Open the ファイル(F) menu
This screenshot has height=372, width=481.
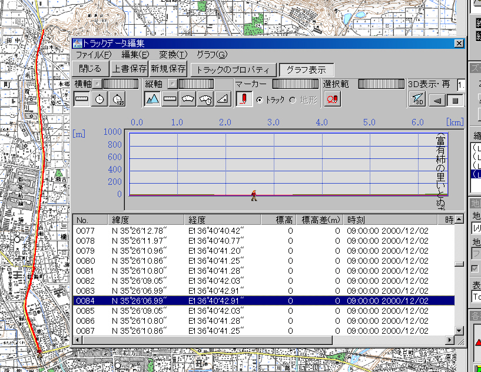click(93, 55)
